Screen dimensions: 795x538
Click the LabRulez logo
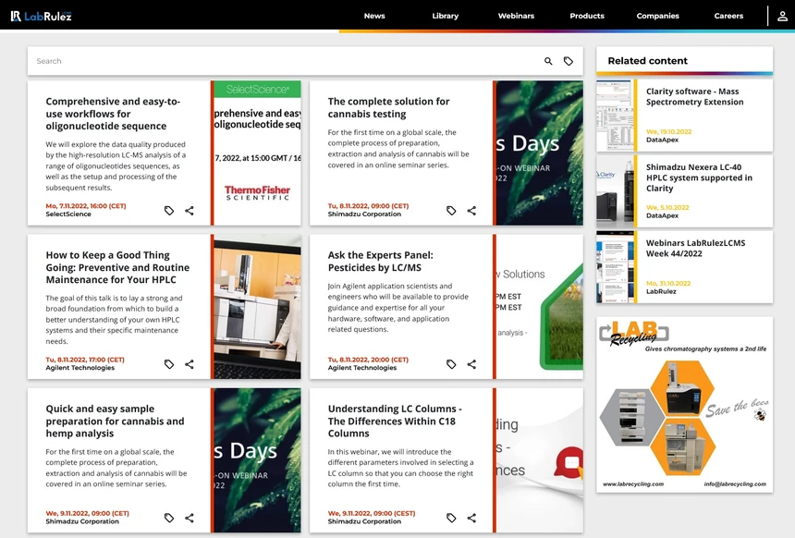[41, 17]
